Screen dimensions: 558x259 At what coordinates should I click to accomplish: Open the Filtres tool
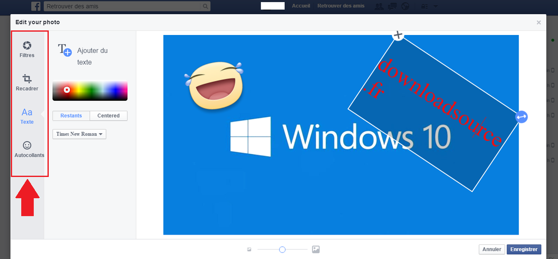tap(27, 49)
